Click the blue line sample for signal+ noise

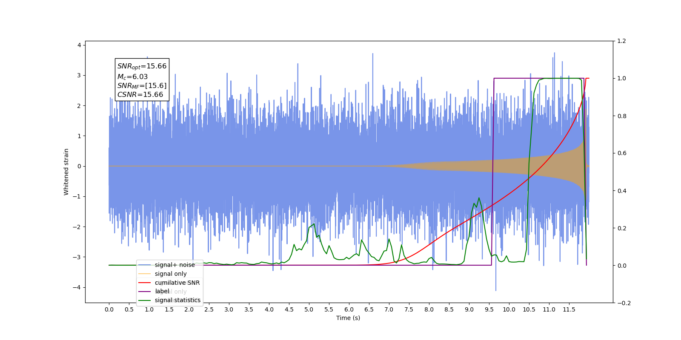pyautogui.click(x=145, y=265)
